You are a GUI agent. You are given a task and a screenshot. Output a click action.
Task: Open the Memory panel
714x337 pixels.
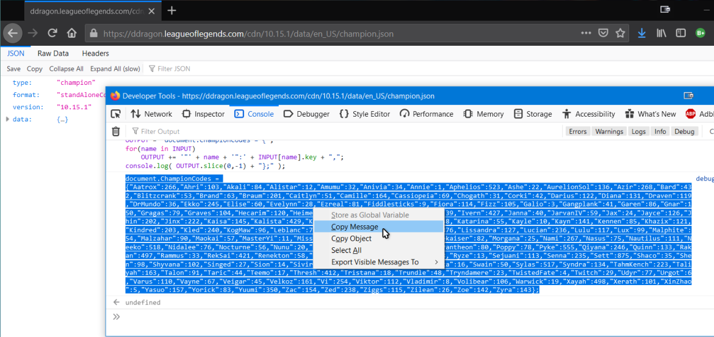coord(483,114)
